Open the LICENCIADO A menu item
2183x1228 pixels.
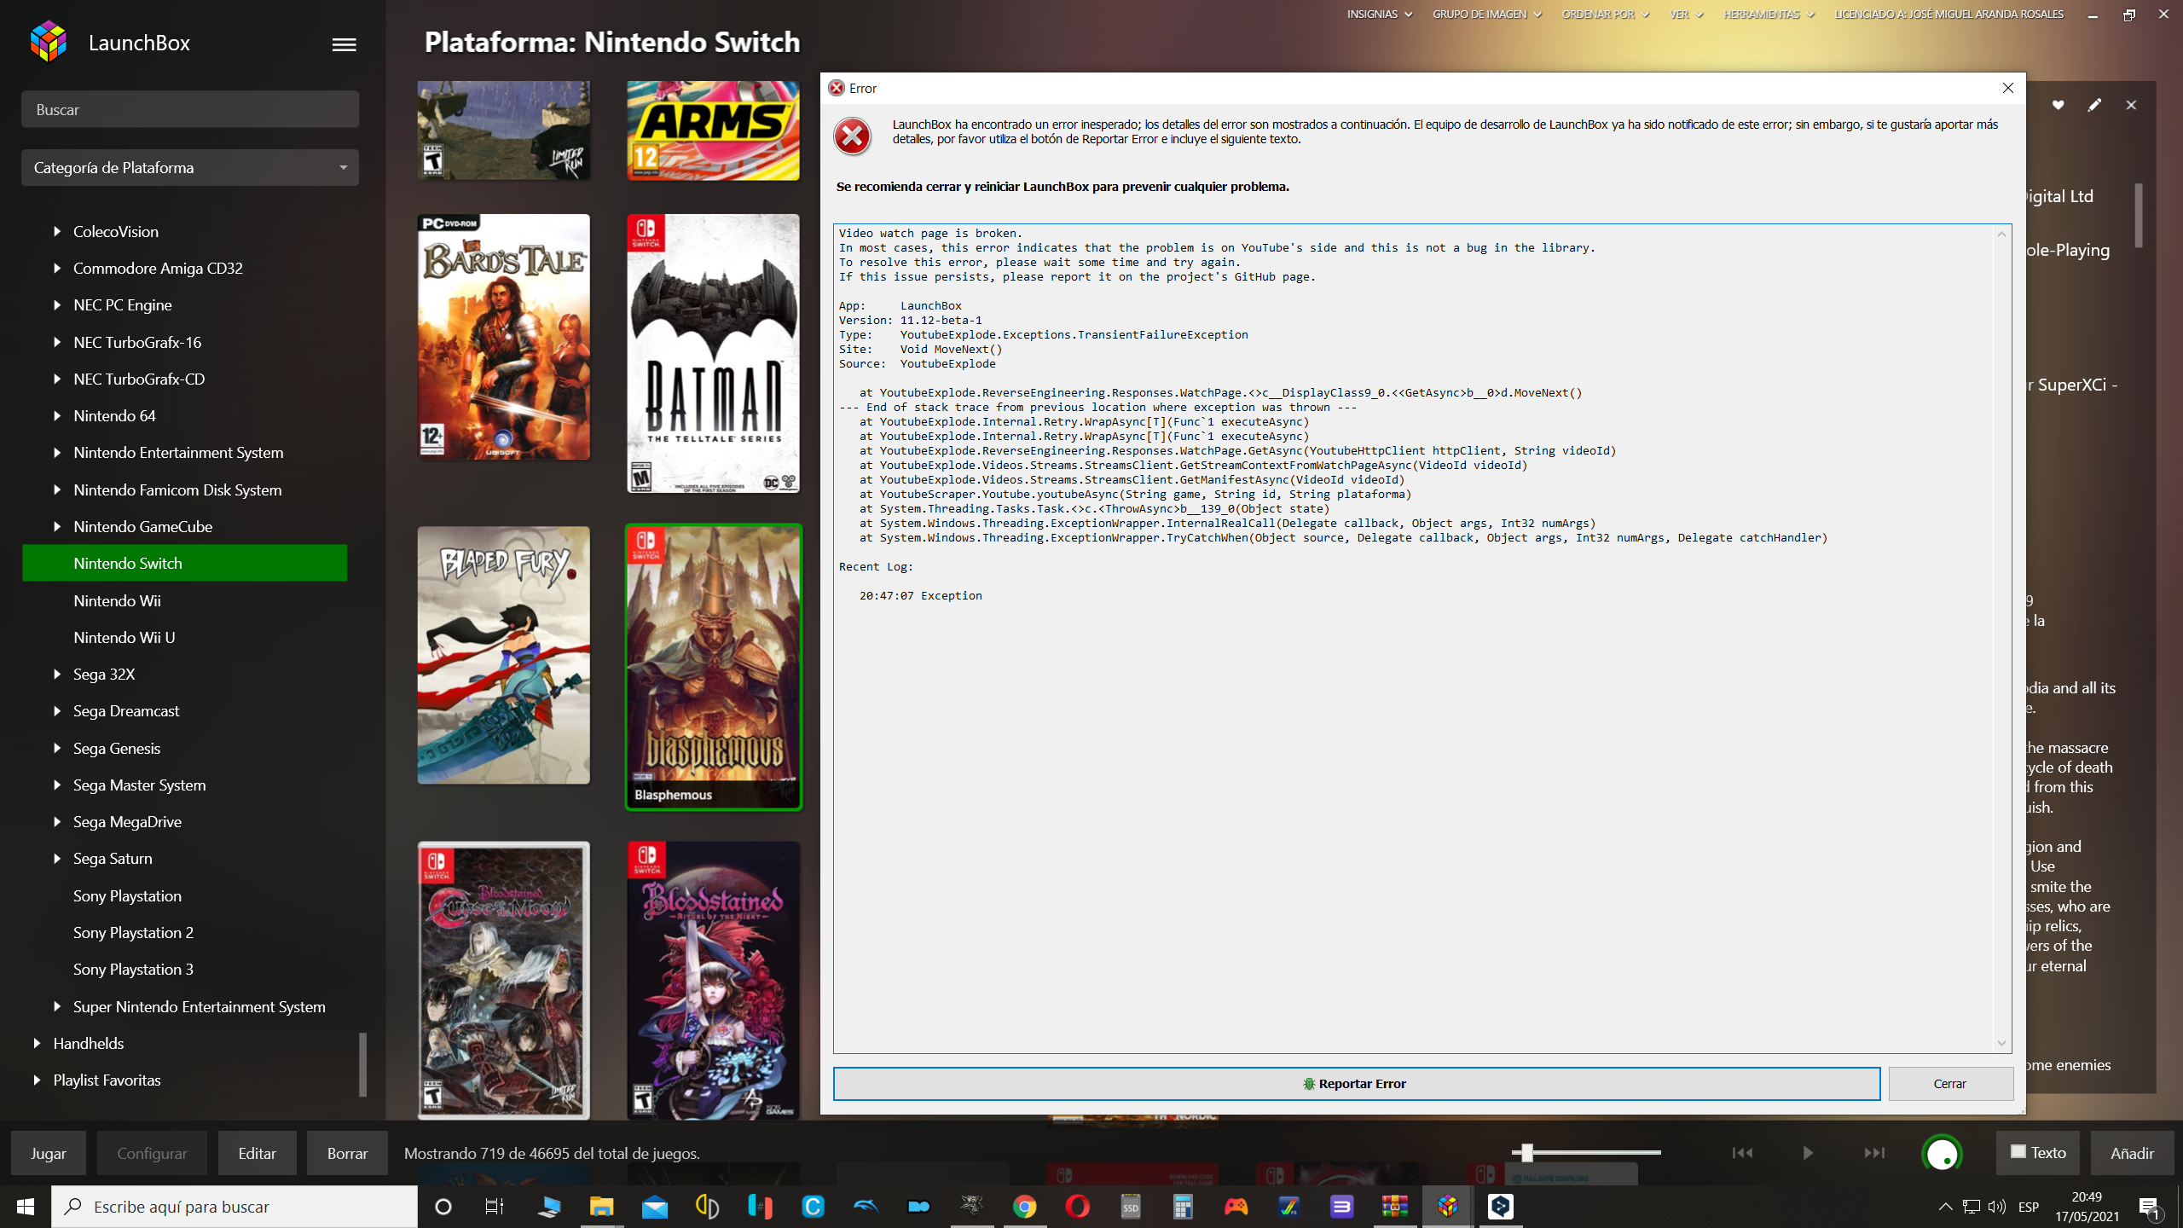[x=1948, y=14]
